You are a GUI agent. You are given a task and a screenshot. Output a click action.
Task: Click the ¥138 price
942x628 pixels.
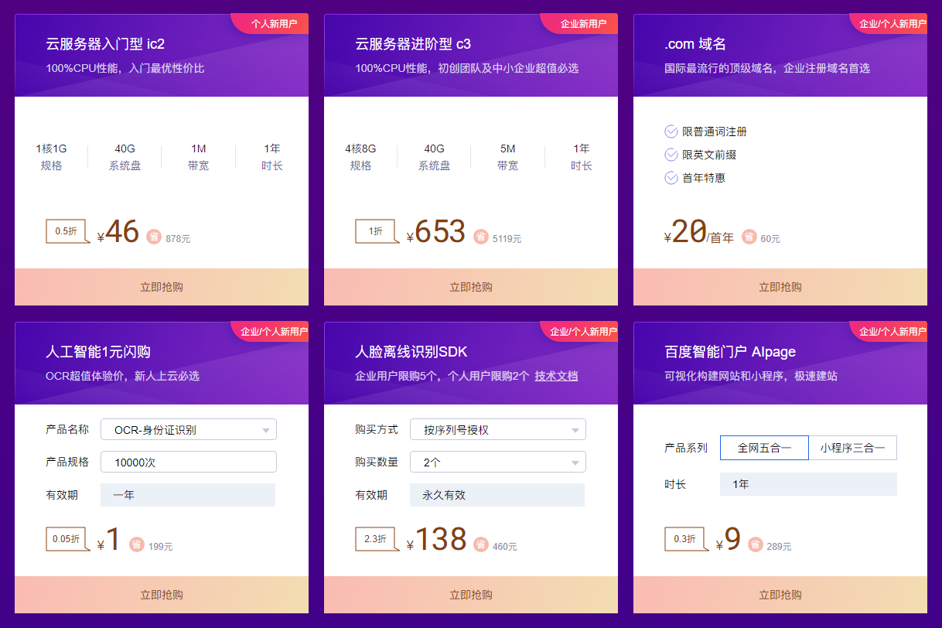pyautogui.click(x=436, y=540)
